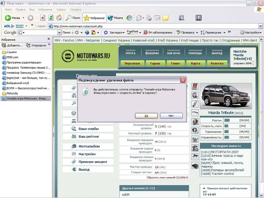Click the yellow note icon in toolbar
The width and height of the screenshot is (264, 198).
[165, 18]
